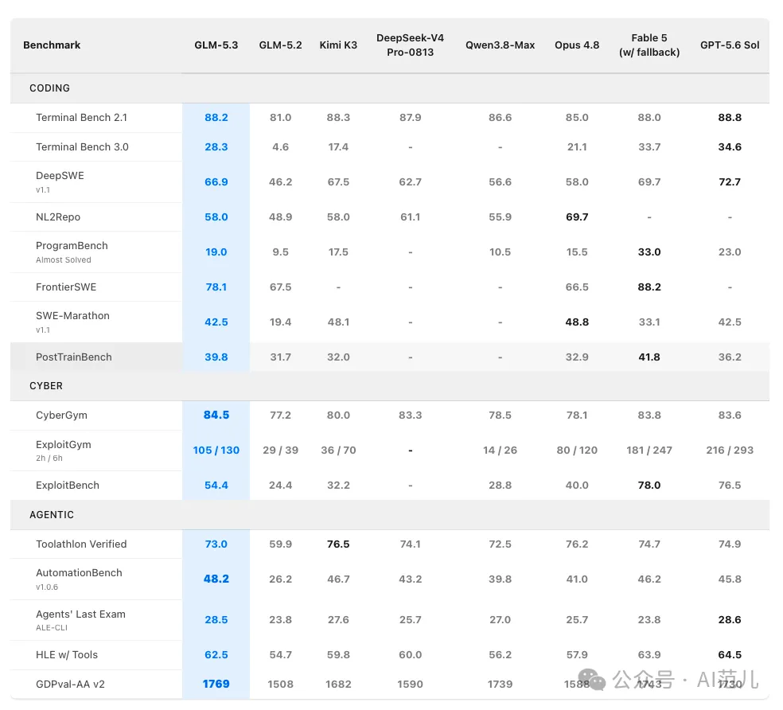The width and height of the screenshot is (783, 710).
Task: Click DeepSeek score 83.3 for CyberGym
Action: 410,415
